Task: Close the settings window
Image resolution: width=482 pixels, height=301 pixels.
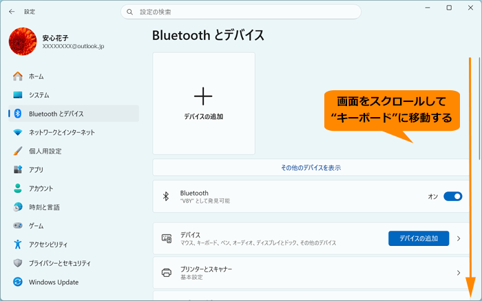Action: 470,8
